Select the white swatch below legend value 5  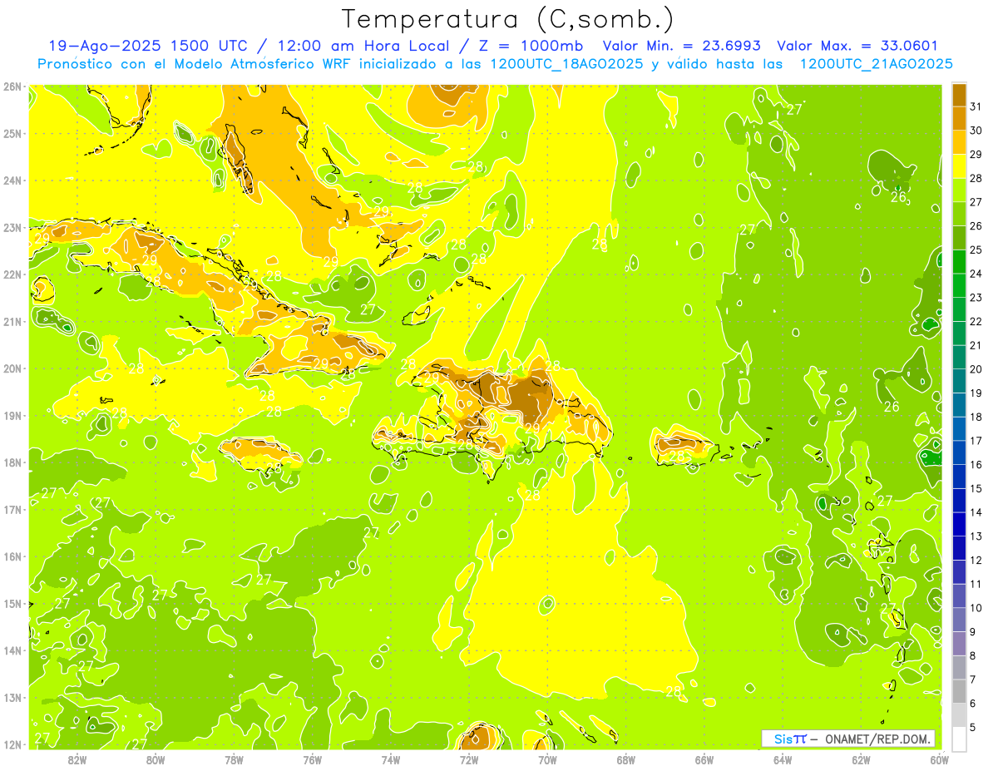tap(959, 739)
